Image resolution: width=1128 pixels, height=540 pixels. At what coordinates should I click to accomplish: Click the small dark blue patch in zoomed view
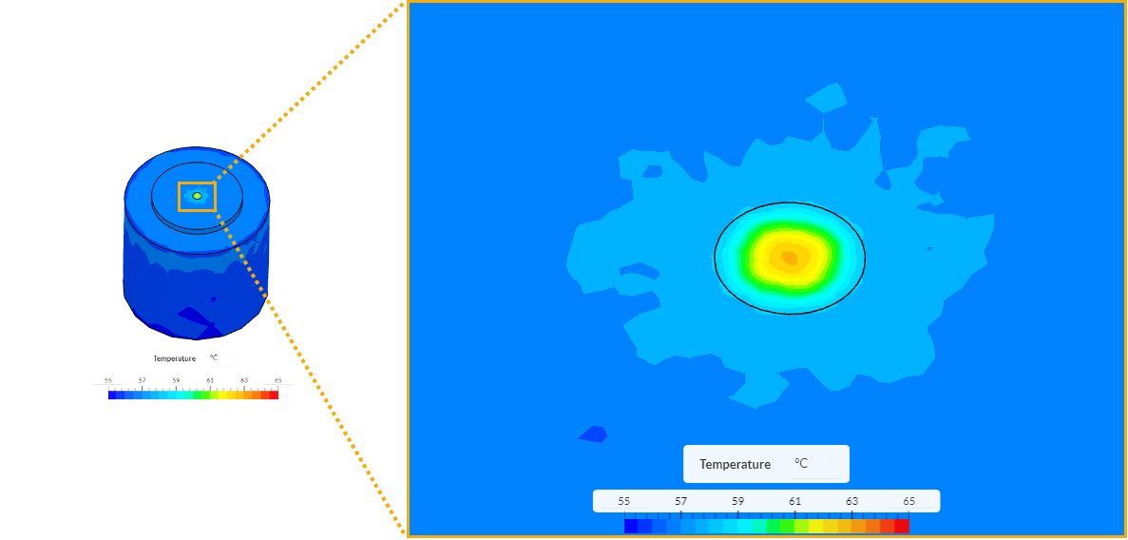pos(593,434)
